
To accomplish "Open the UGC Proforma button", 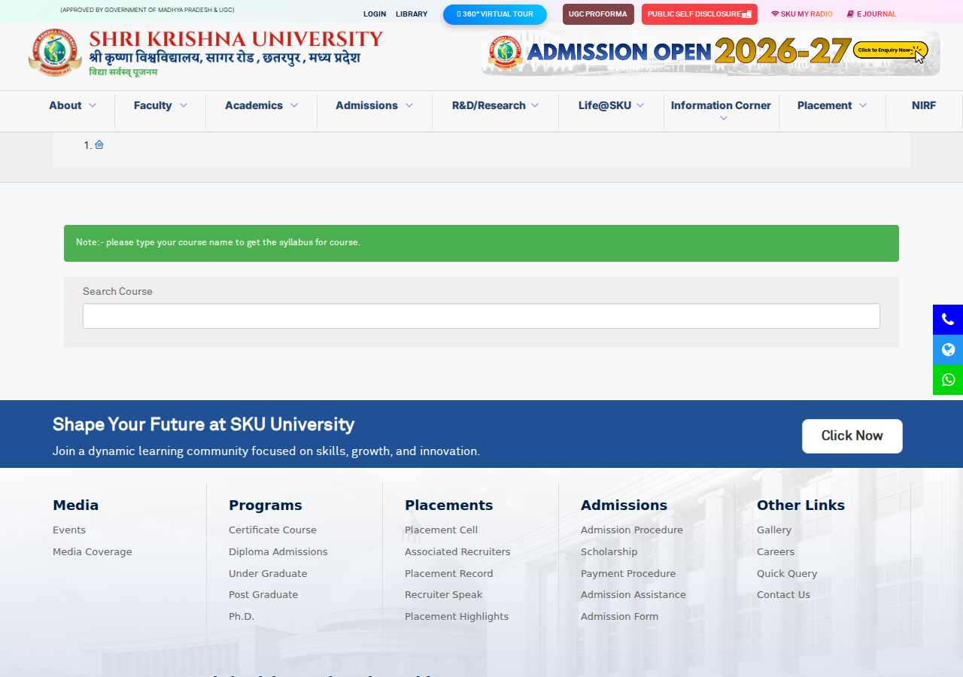I will pos(598,14).
